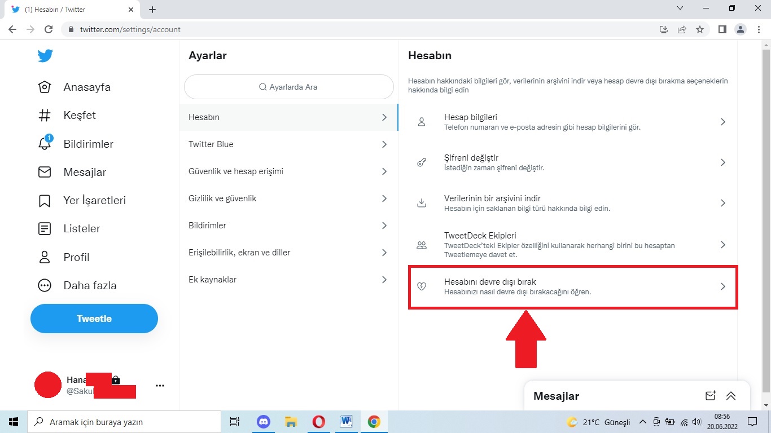
Task: Open Güvenlik ve hesap erişimi settings
Action: (x=288, y=171)
